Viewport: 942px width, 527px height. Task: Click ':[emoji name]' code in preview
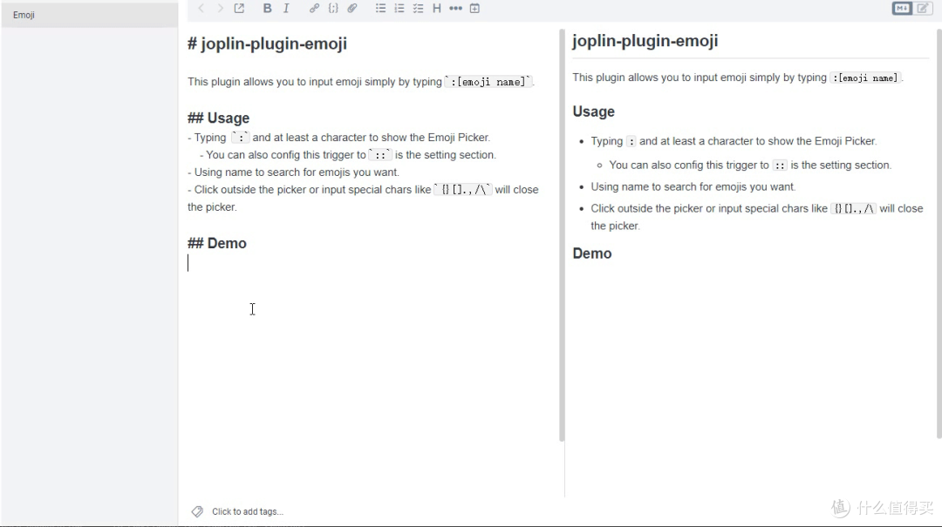865,78
